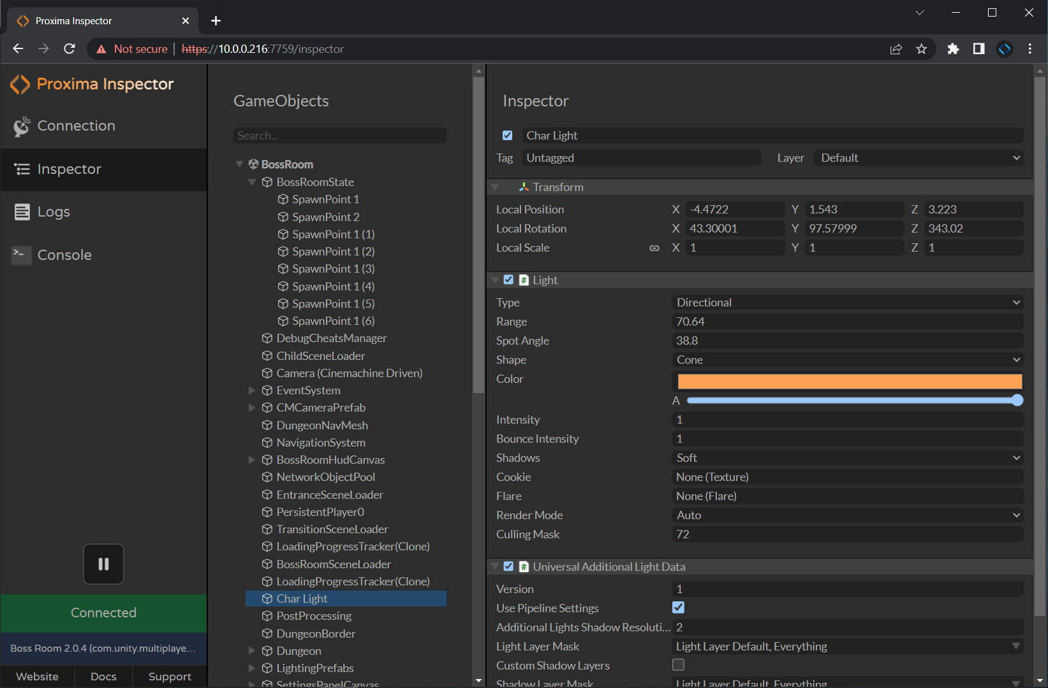Open the Website link
This screenshot has width=1048, height=688.
pyautogui.click(x=37, y=677)
